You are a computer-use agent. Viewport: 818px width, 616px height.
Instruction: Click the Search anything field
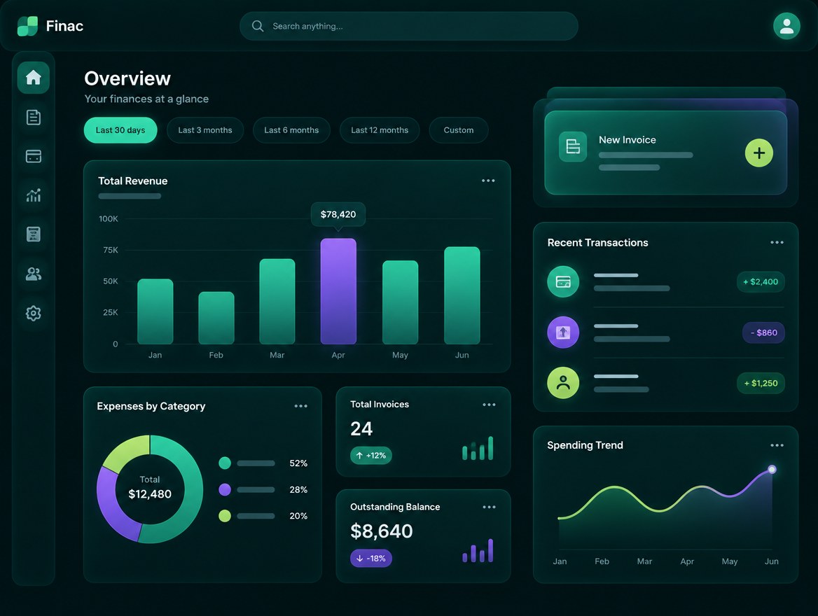tap(408, 26)
